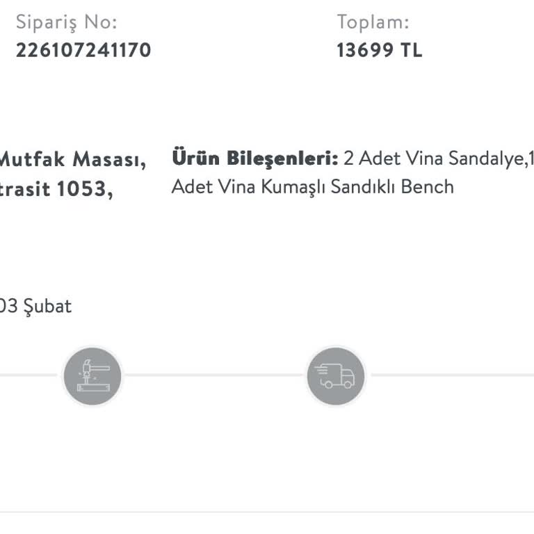Click progress line between hammer and truck
This screenshot has height=534, width=534.
(214, 375)
